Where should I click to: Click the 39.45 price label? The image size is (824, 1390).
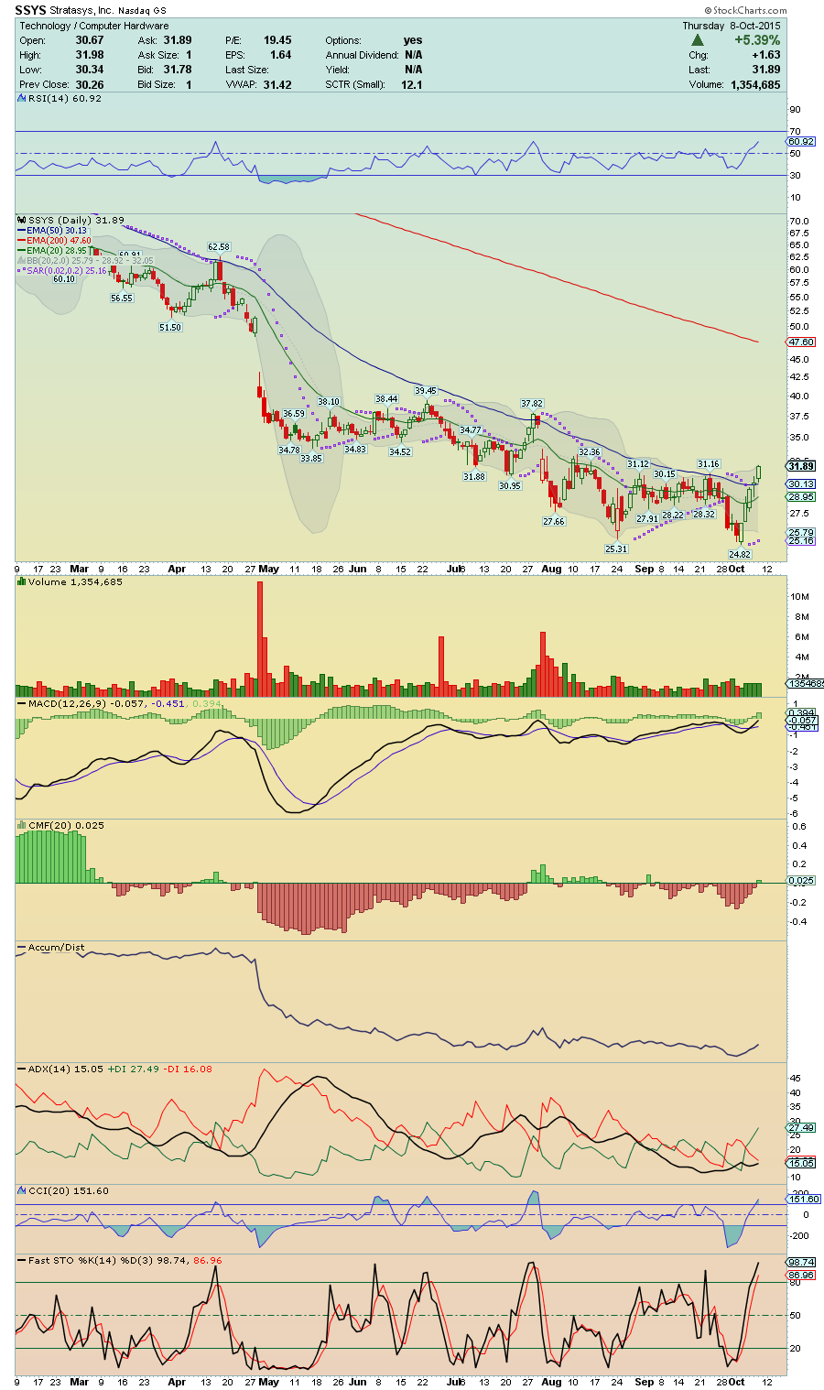click(x=426, y=390)
